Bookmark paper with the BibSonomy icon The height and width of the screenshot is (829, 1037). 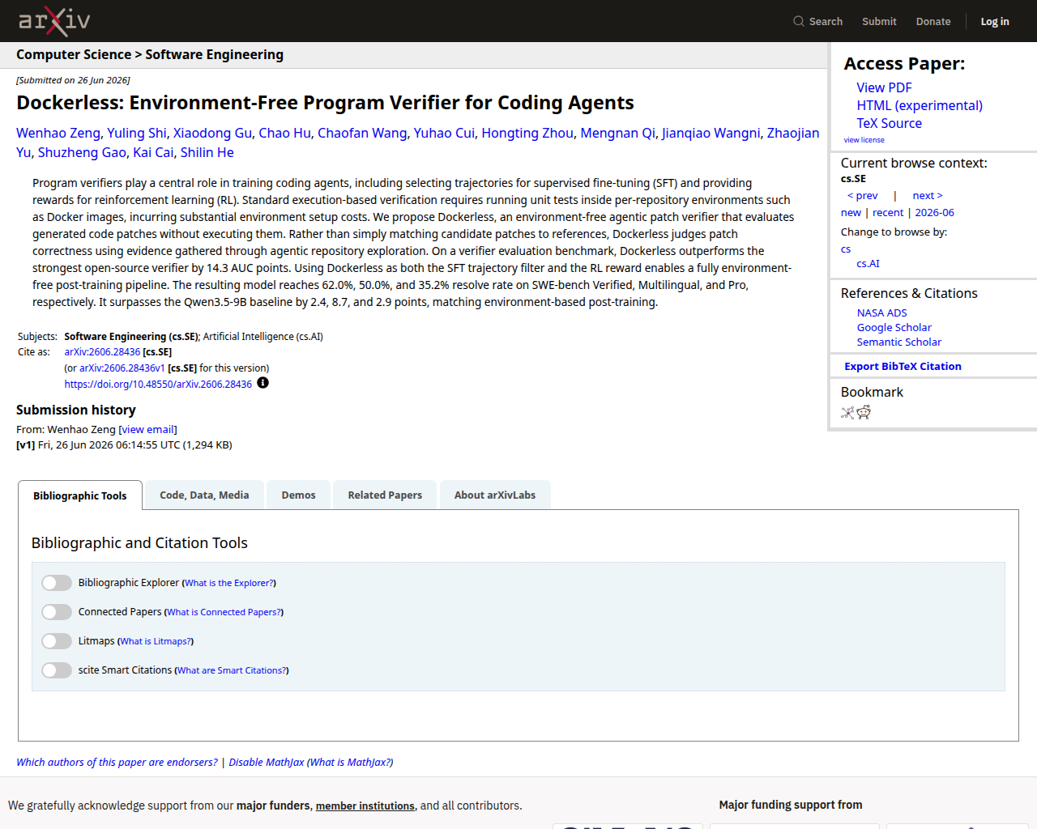click(847, 412)
